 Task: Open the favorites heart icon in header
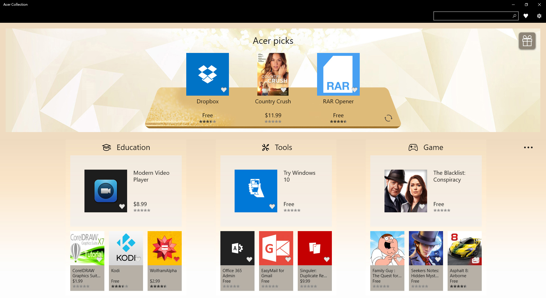(x=526, y=16)
